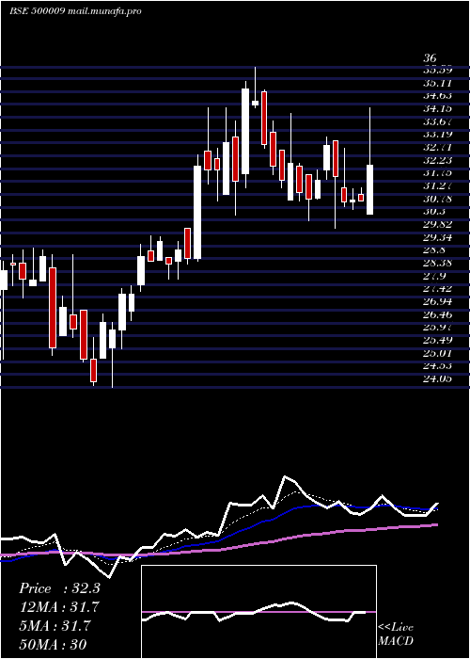Select the 26.46 price level label

click(437, 315)
